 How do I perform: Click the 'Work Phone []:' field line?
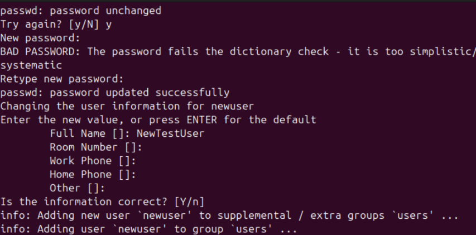coord(93,161)
